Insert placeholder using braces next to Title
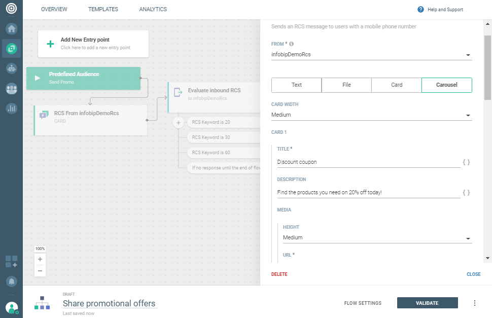 point(466,162)
